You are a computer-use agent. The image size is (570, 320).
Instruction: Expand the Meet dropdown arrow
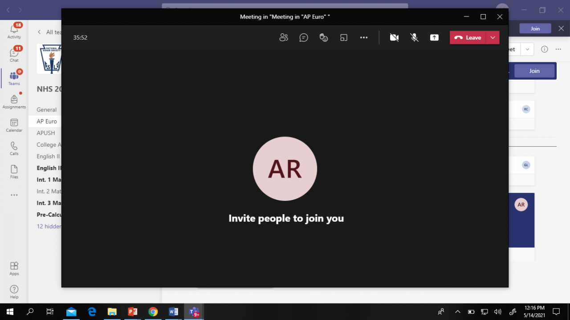coord(527,49)
